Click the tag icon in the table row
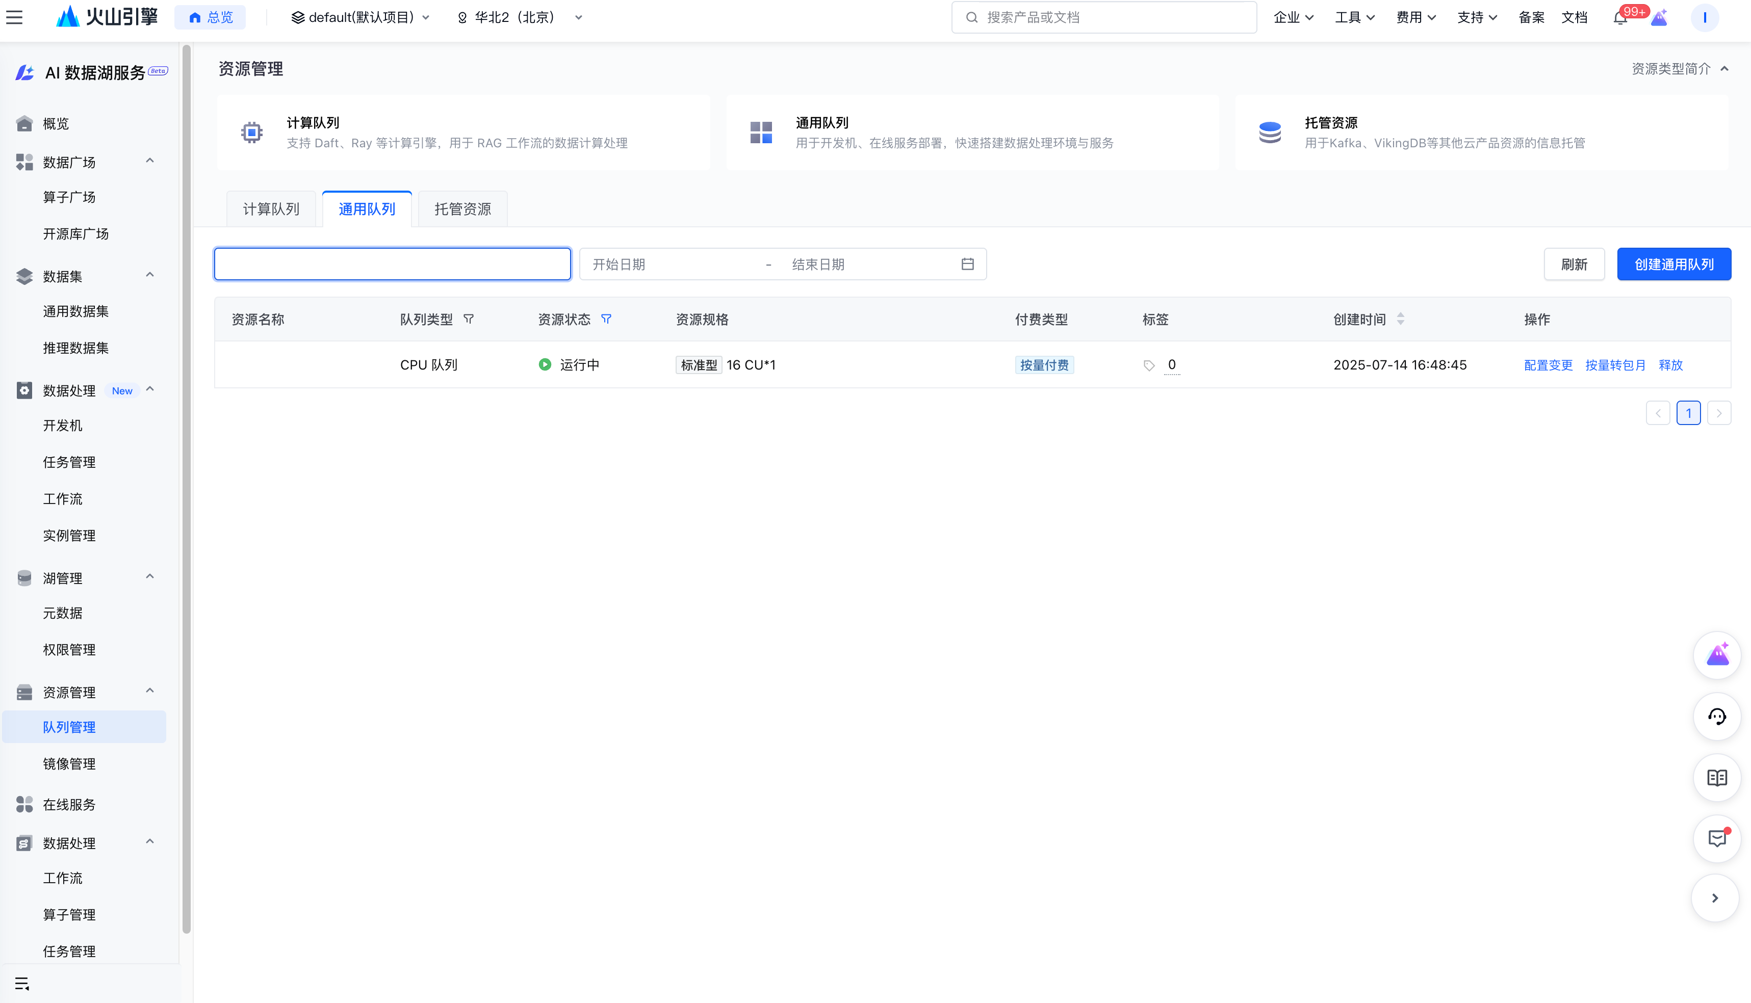The height and width of the screenshot is (1003, 1751). click(1149, 365)
